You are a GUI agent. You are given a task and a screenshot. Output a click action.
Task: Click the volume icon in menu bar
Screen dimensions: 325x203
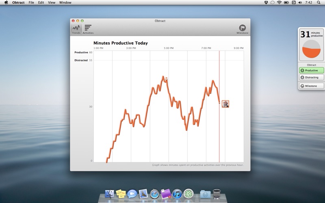(x=300, y=2)
